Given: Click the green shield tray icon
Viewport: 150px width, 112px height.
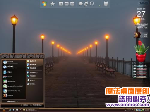Looking at the screenshot, I should [143, 110].
